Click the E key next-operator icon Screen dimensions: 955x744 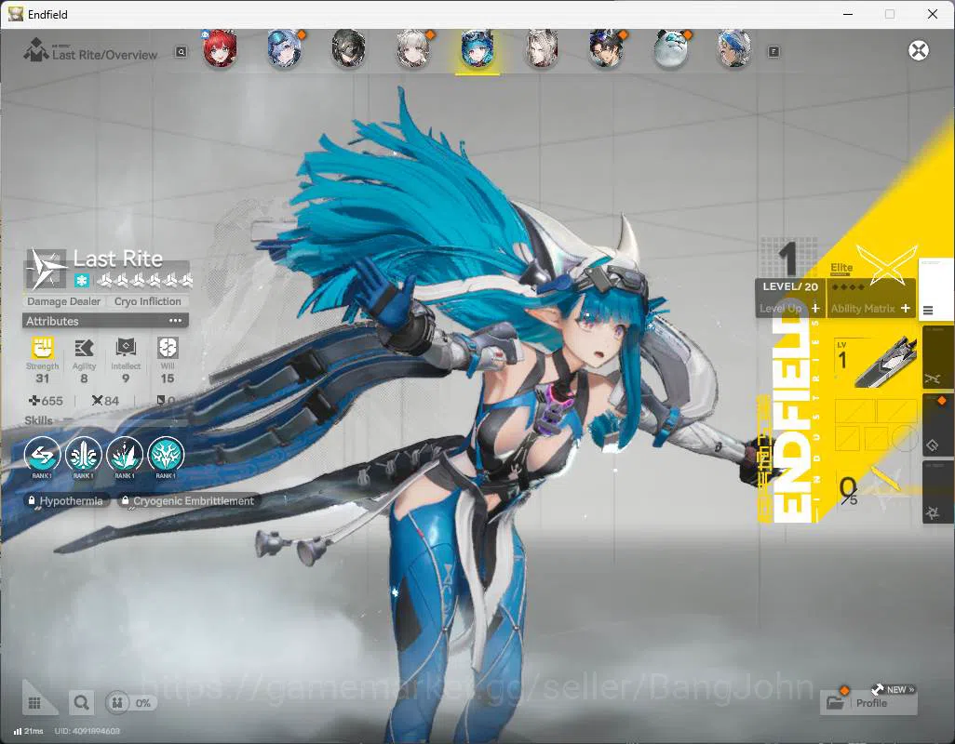click(773, 52)
